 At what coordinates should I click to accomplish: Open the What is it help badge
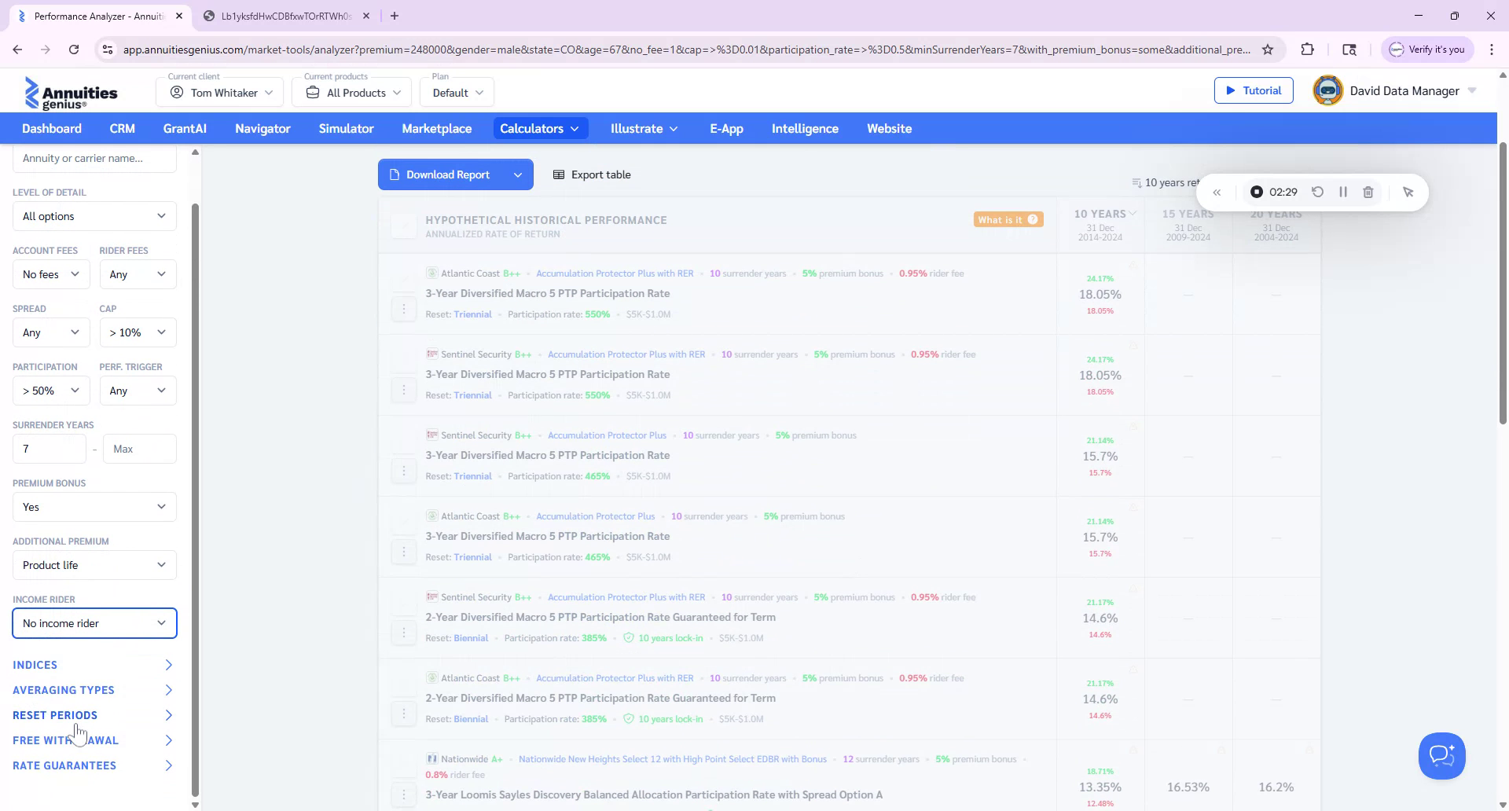pos(1008,219)
